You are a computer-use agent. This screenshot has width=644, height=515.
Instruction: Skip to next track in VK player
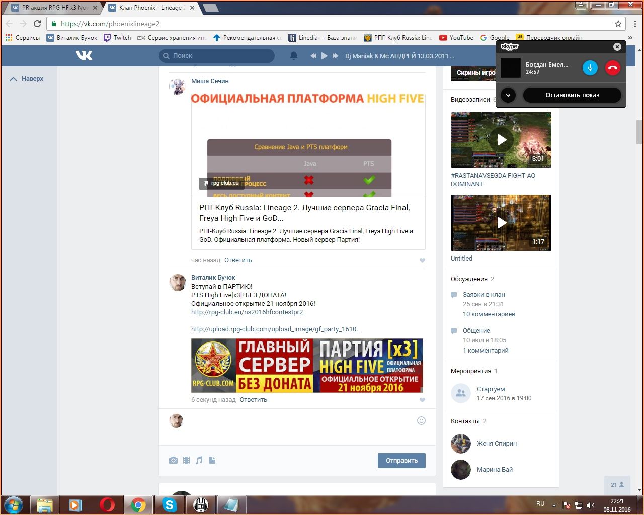tap(336, 56)
